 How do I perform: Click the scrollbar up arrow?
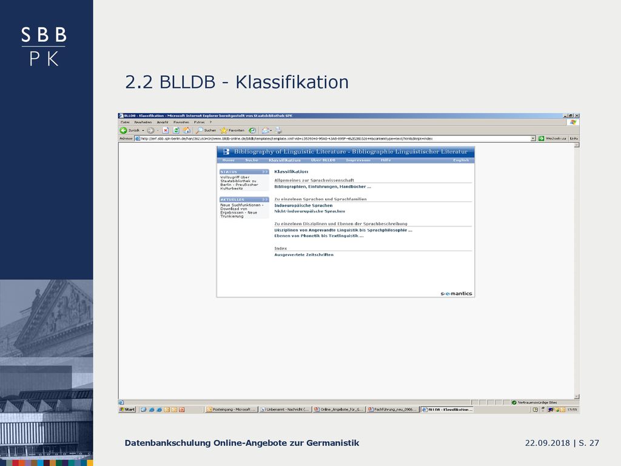[577, 145]
